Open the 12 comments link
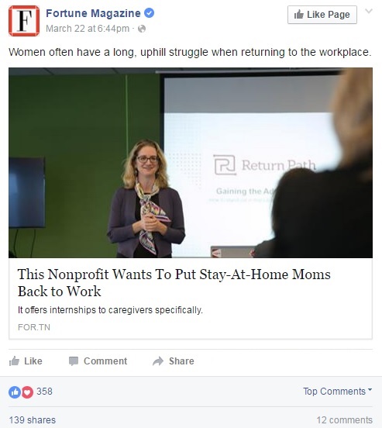 tap(344, 420)
